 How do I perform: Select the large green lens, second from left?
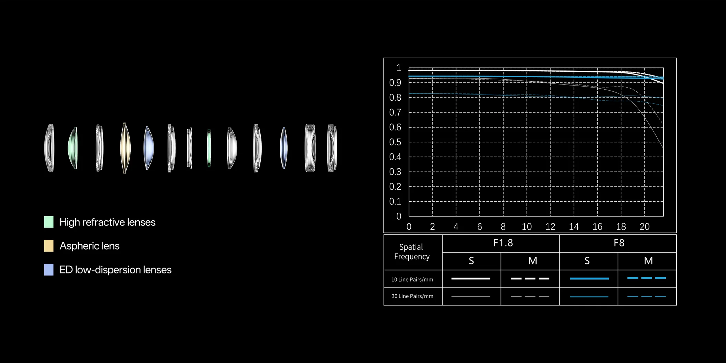[x=73, y=148]
